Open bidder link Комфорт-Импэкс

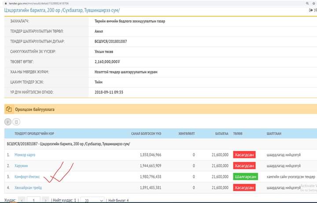pos(27,177)
